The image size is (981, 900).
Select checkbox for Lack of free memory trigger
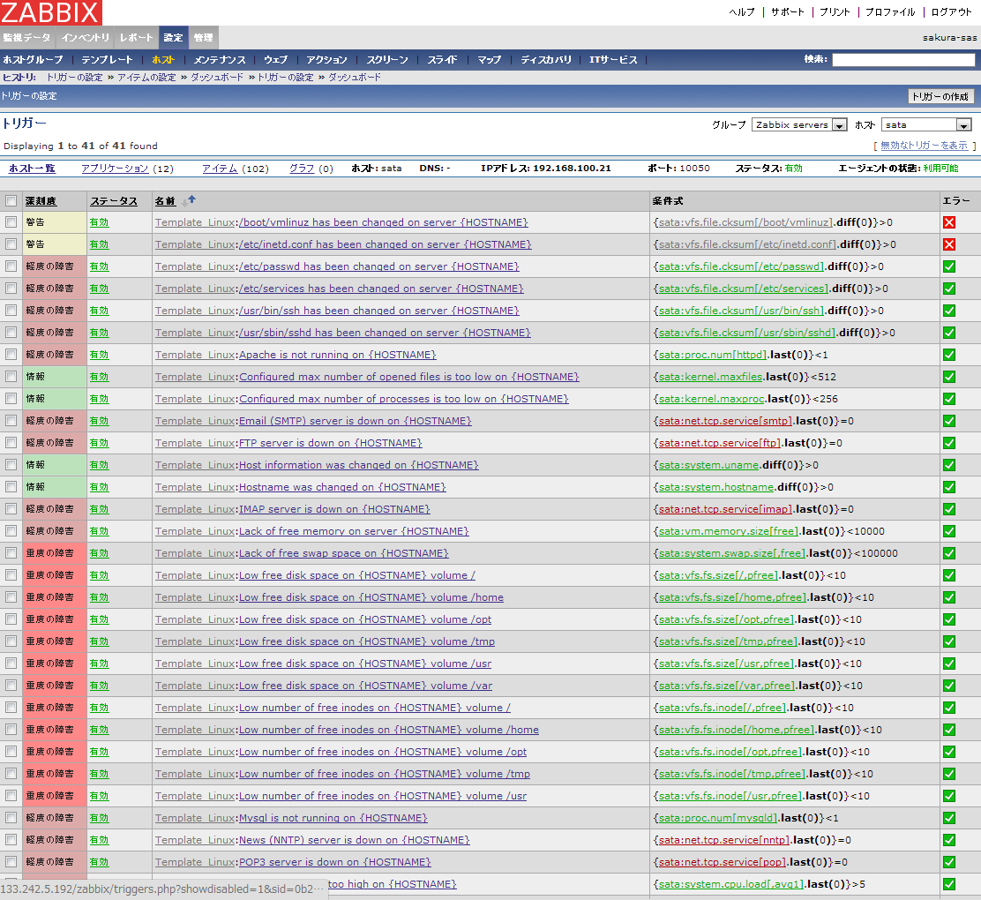pyautogui.click(x=11, y=531)
